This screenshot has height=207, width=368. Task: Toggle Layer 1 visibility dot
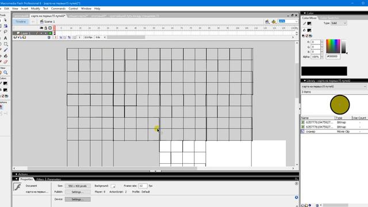41,33
